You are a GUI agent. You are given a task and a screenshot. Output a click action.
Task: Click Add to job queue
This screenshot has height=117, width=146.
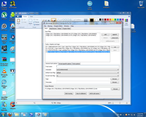click(x=94, y=93)
